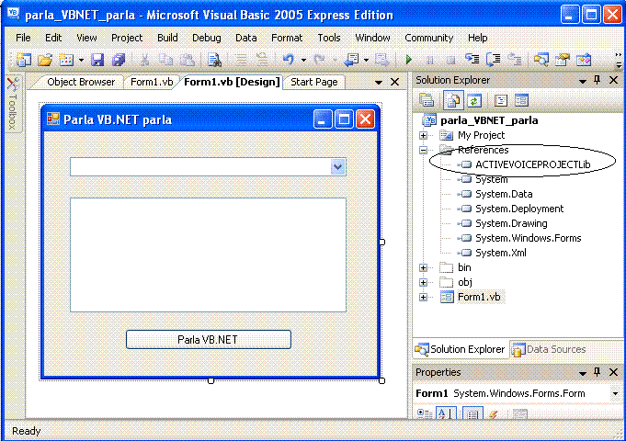Toggle Alphabetical sort in Properties panel

click(x=446, y=413)
